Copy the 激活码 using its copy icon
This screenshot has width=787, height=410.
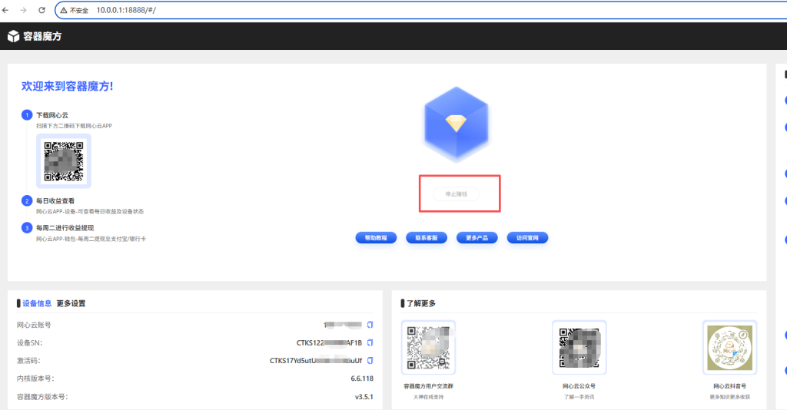(x=370, y=360)
